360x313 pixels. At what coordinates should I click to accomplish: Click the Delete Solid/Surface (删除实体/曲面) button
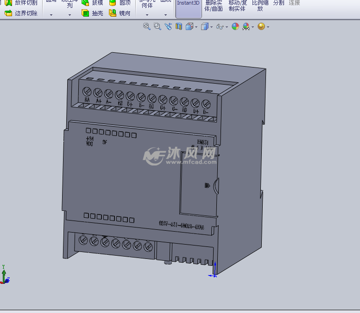214,6
